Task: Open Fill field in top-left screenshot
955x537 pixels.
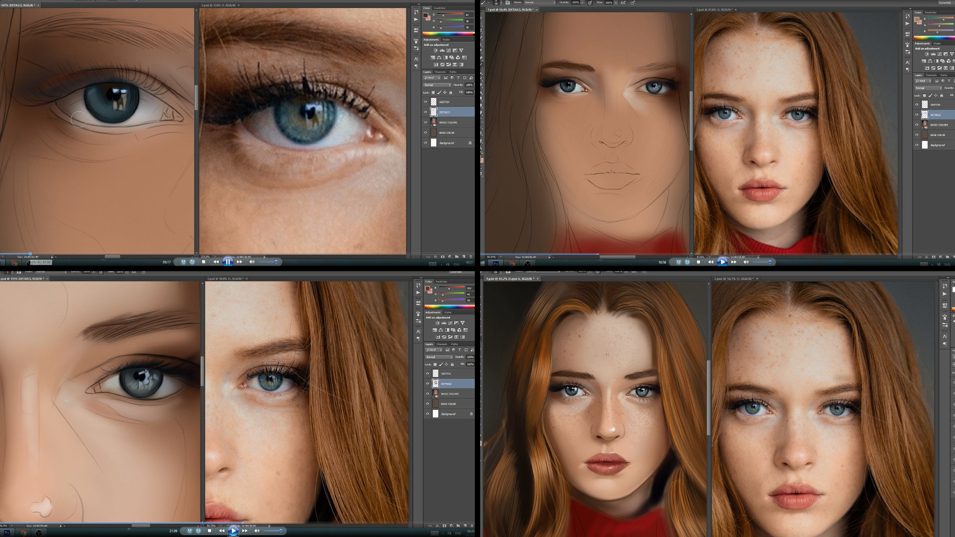Action: 469,92
